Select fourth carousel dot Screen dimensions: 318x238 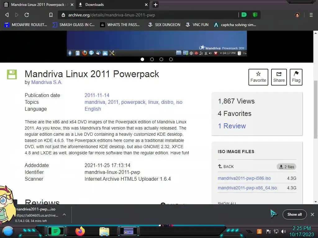[171, 59]
